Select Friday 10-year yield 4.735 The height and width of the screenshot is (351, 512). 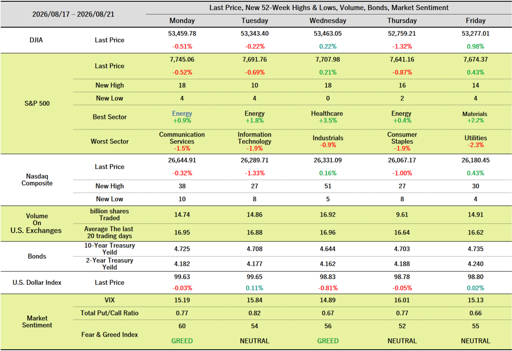click(476, 249)
